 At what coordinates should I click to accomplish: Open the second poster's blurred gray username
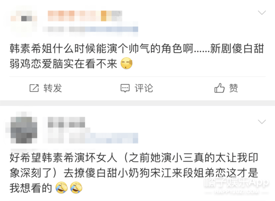66,122
